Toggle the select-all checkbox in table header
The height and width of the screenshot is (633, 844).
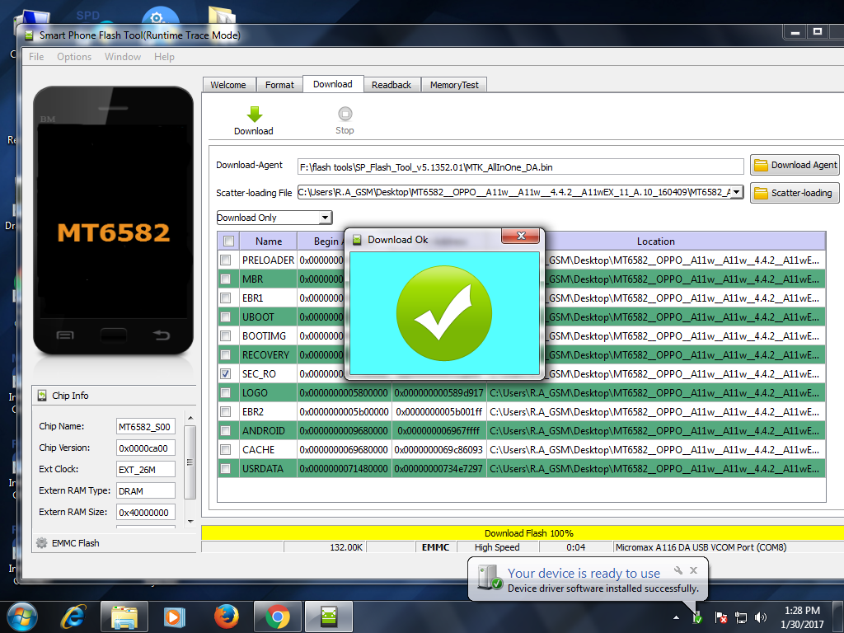228,241
